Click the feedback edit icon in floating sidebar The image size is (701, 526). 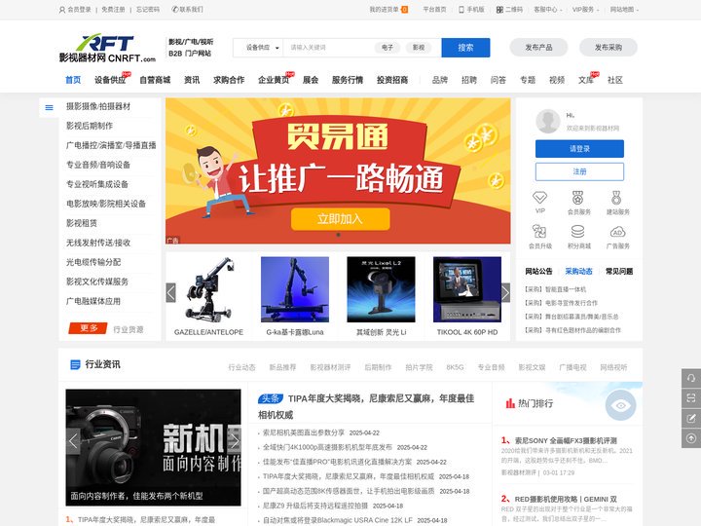click(x=691, y=418)
